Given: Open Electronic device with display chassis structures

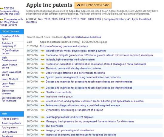Looking at the screenshot, I should [73, 68].
